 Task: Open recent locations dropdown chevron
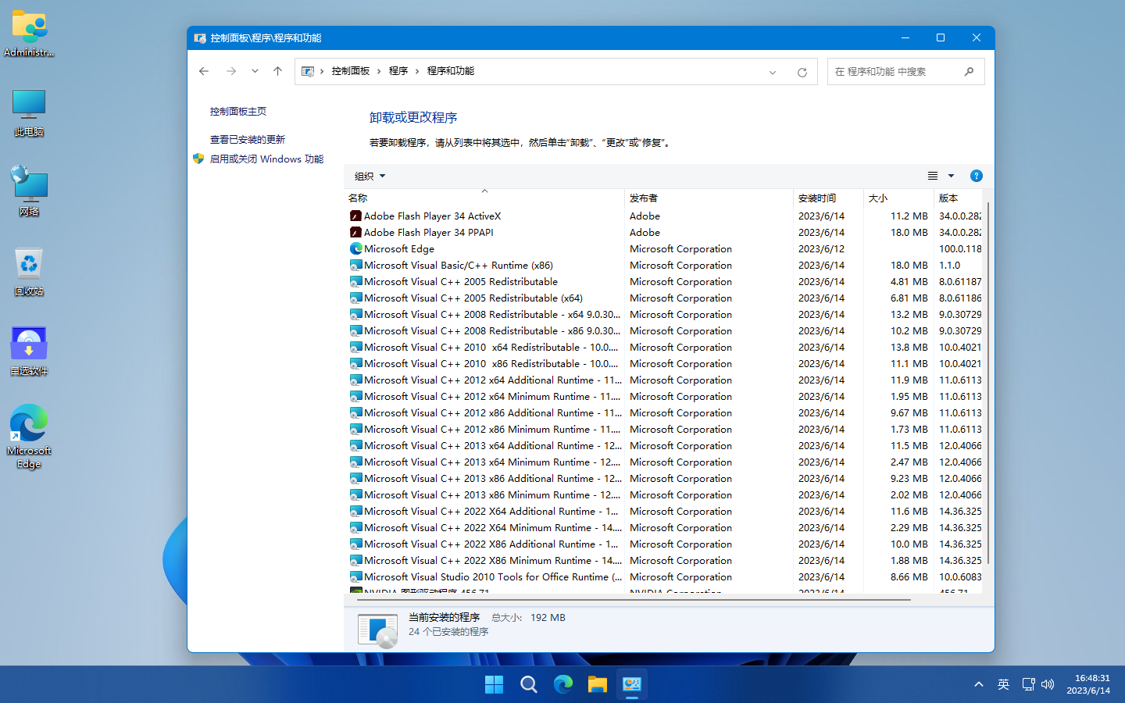[255, 71]
